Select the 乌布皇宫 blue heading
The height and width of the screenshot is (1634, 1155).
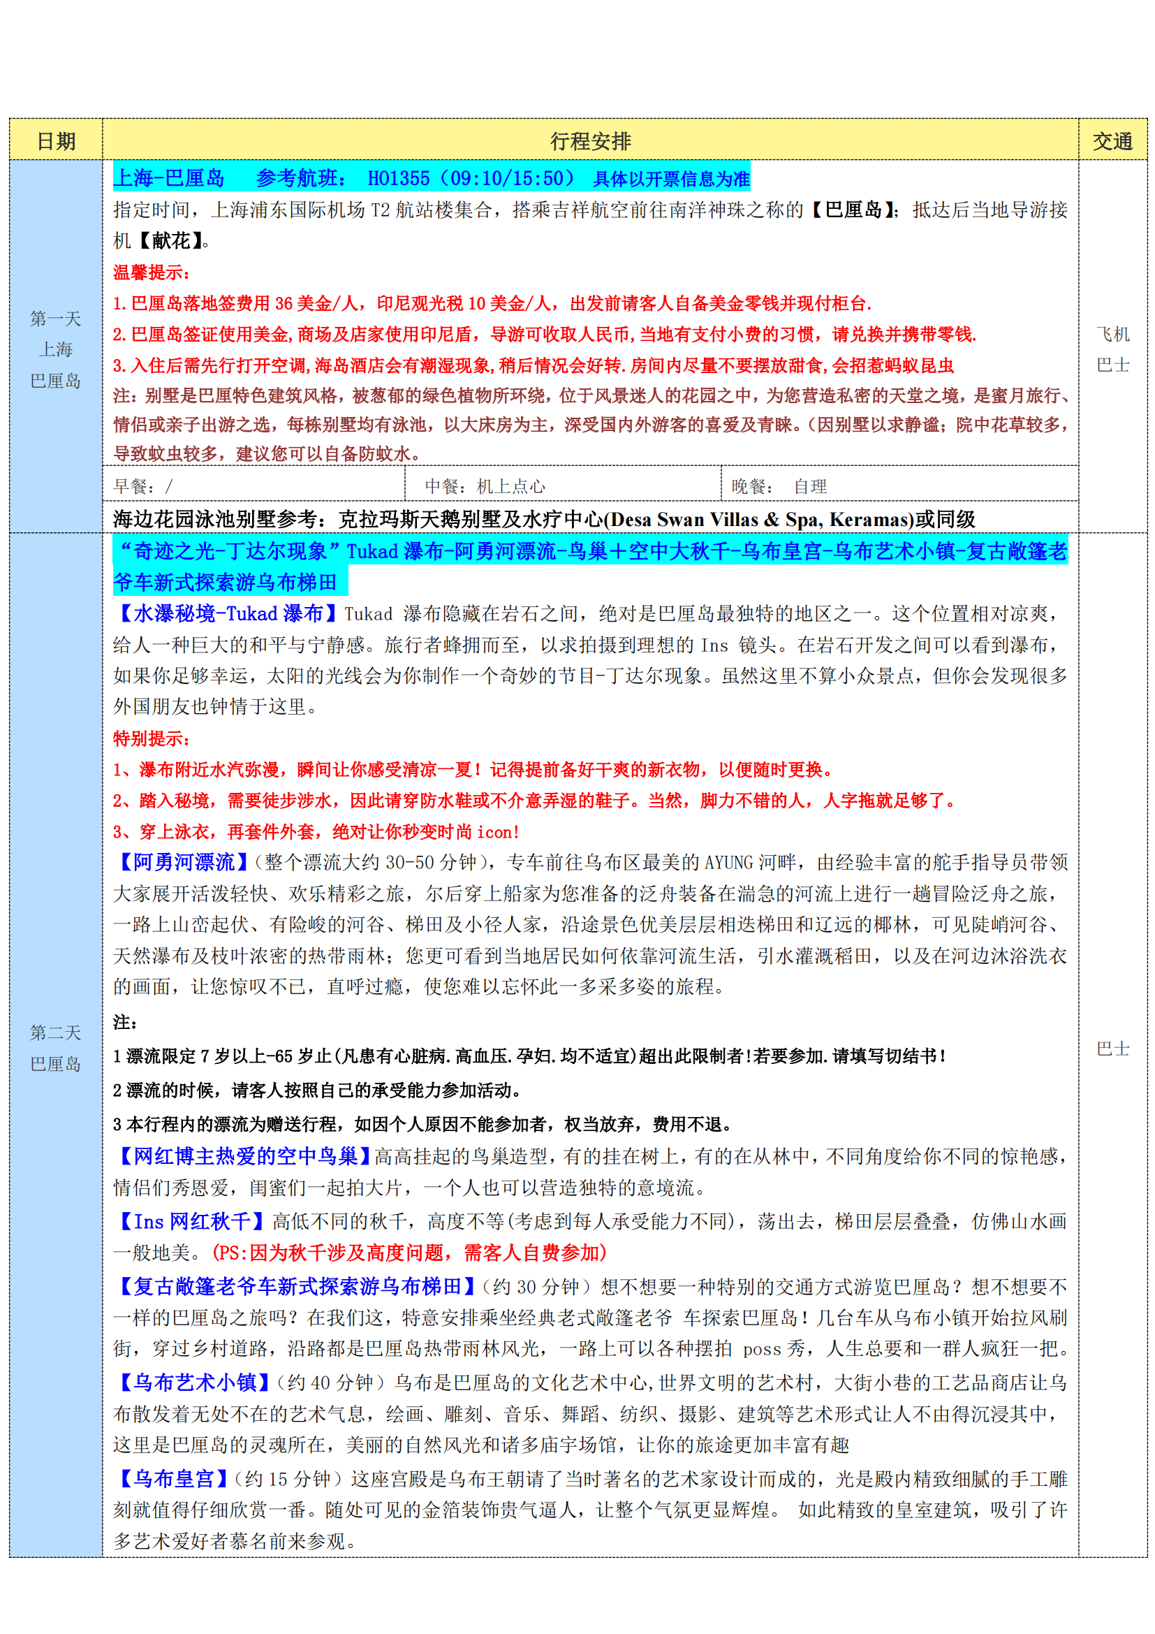pos(172,1479)
